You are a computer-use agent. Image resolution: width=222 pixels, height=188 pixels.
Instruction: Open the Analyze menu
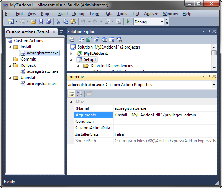[x=151, y=14]
